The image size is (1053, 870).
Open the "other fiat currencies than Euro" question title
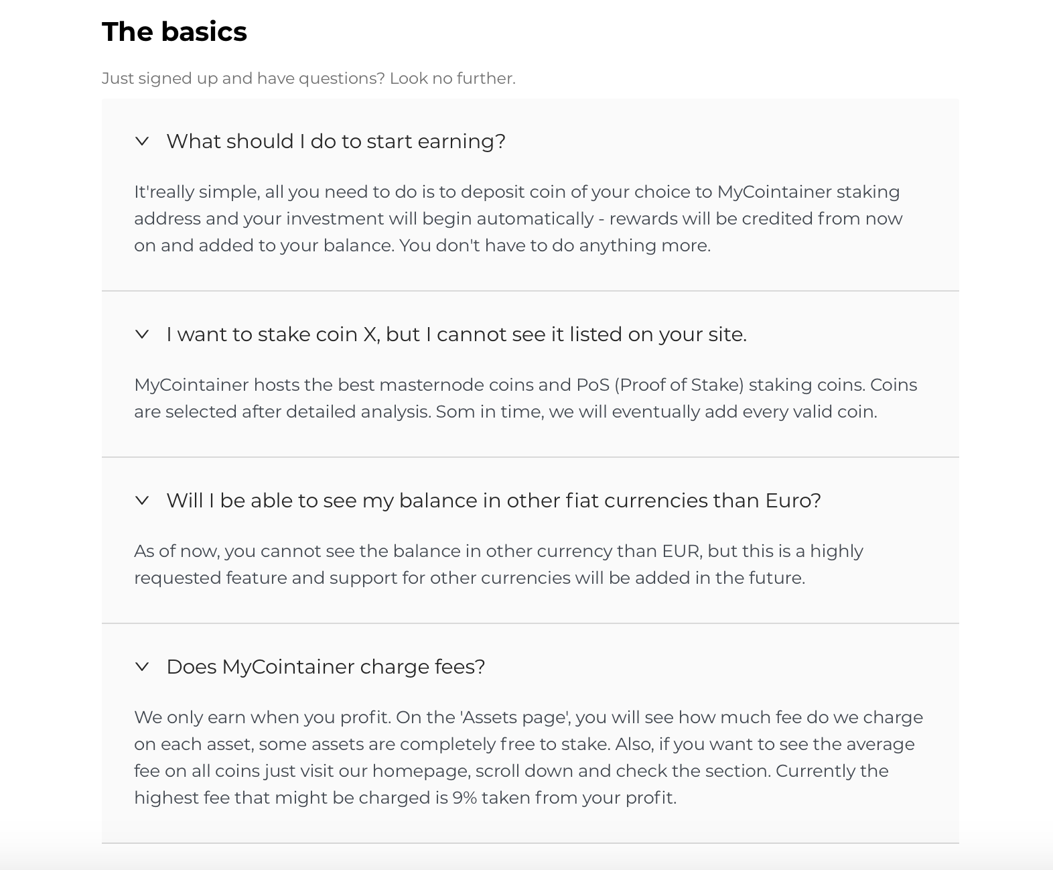(494, 501)
